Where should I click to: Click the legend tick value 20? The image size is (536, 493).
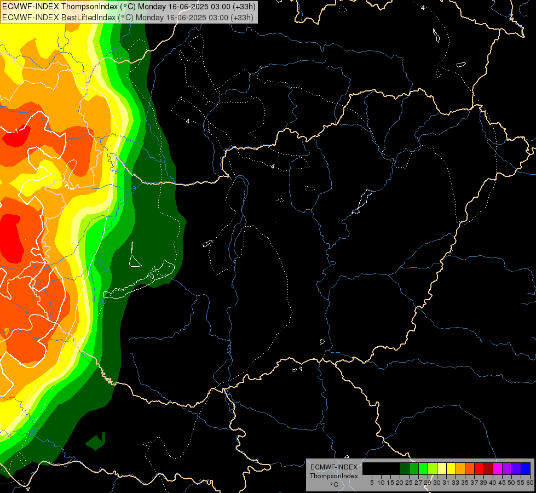point(400,483)
